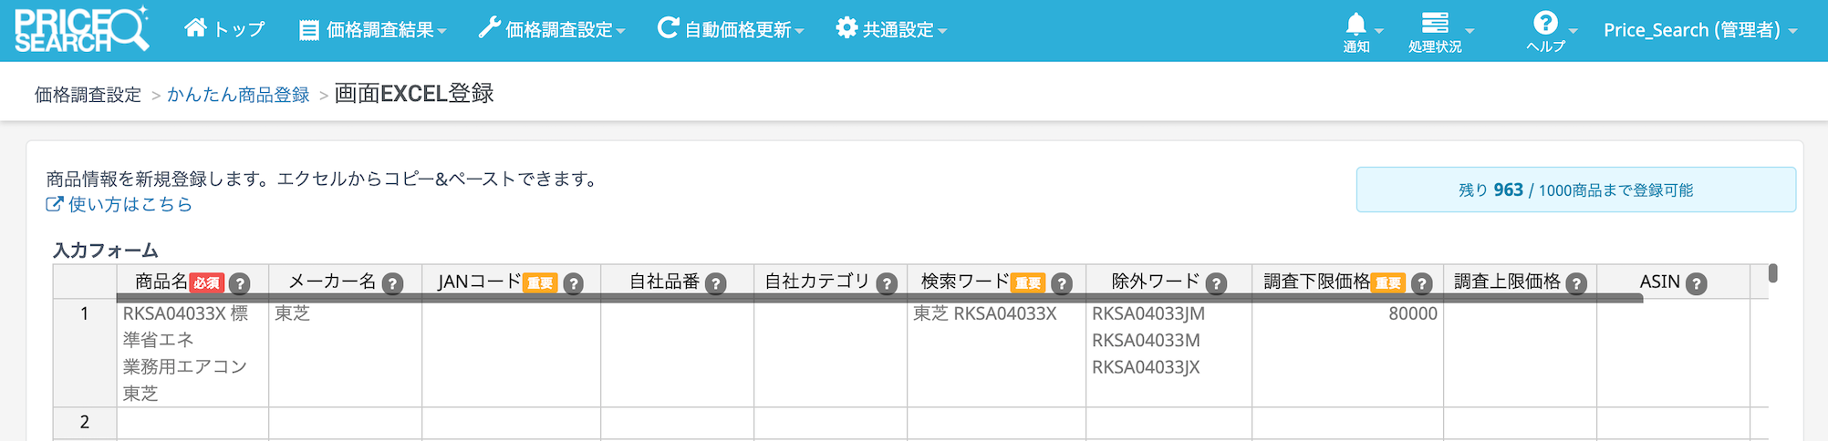Open the Price_Search (管理者) account dropdown
This screenshot has width=1828, height=441.
(1700, 30)
